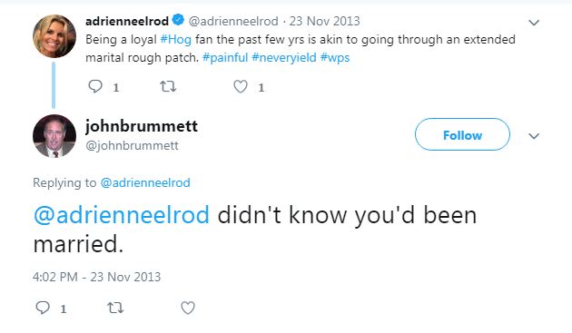
Task: Like johnbrummett's reply with heart icon
Action: click(188, 309)
